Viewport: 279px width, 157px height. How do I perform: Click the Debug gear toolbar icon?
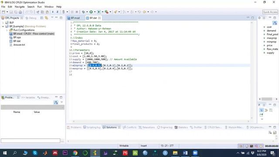pos(83,12)
